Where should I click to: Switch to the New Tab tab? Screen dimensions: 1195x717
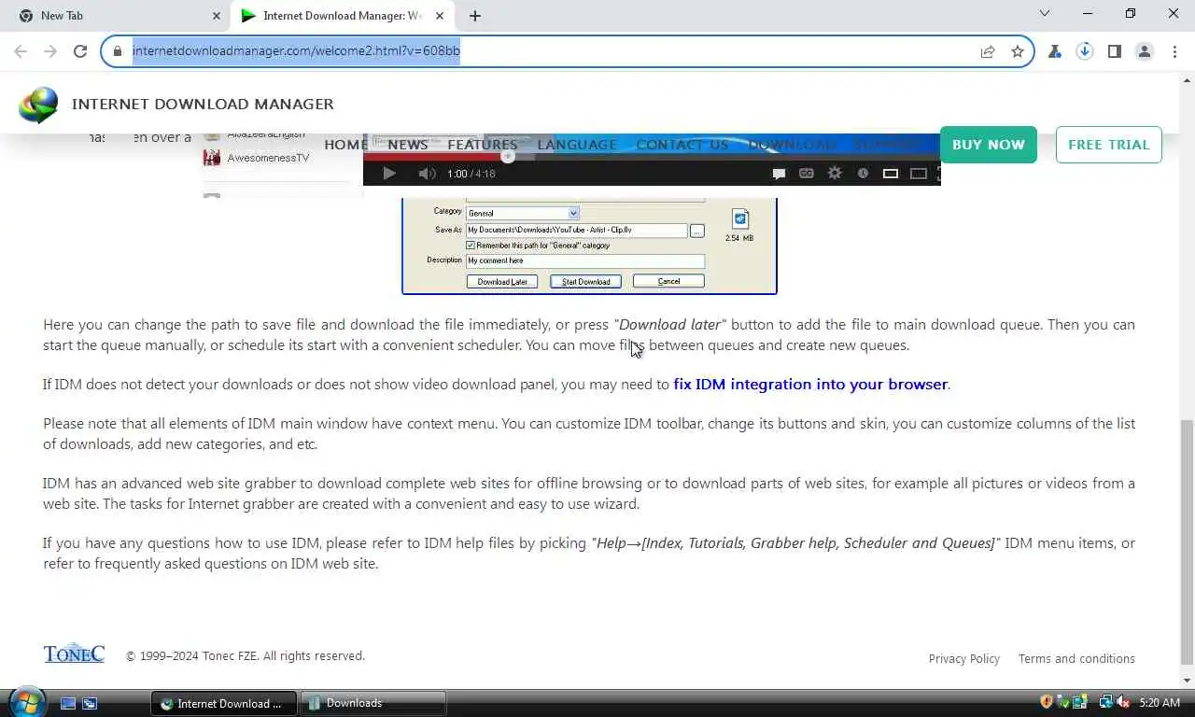[116, 16]
